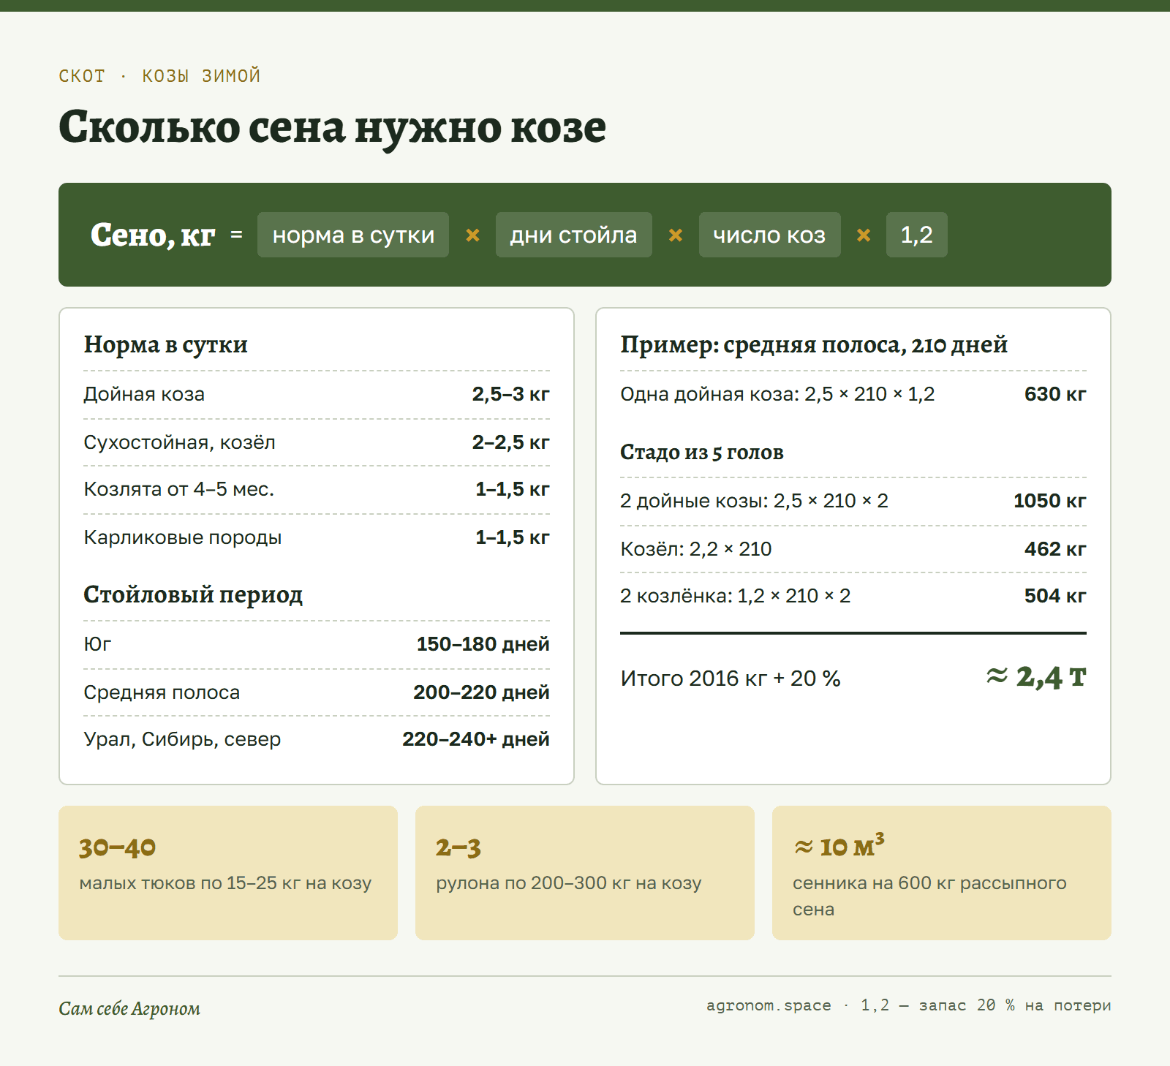
Task: Click the '1050 кг' result
Action: (1050, 501)
